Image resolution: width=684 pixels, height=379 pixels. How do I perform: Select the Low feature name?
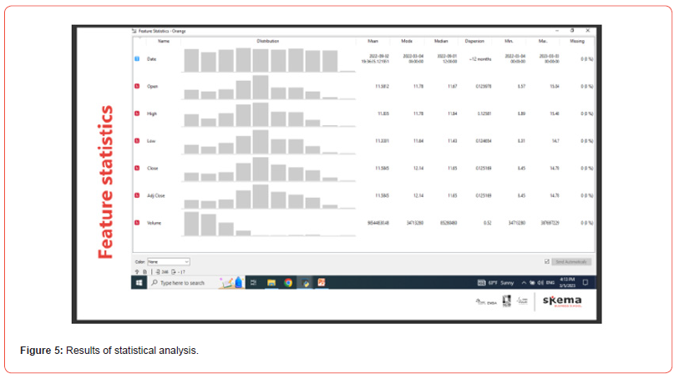(151, 141)
